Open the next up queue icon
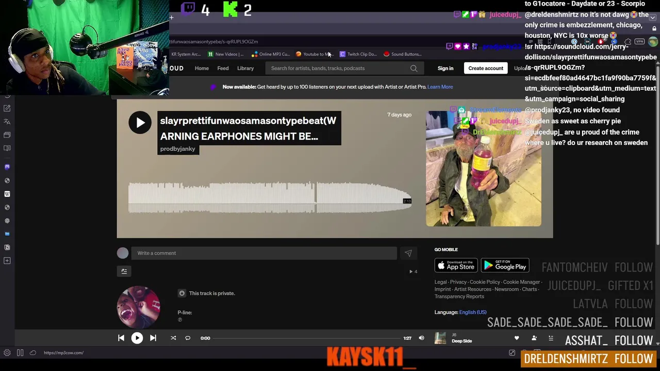The height and width of the screenshot is (371, 660). (x=551, y=338)
